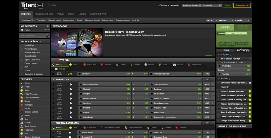Click the Entrar login button

point(227,5)
